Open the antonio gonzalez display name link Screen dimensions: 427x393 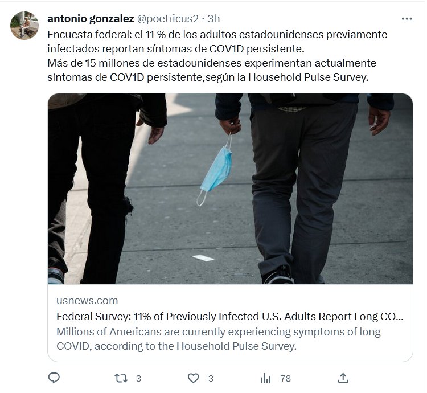coord(91,19)
